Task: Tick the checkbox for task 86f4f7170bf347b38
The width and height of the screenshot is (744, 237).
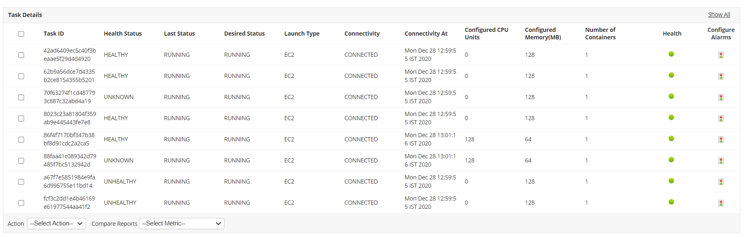Action: click(21, 140)
